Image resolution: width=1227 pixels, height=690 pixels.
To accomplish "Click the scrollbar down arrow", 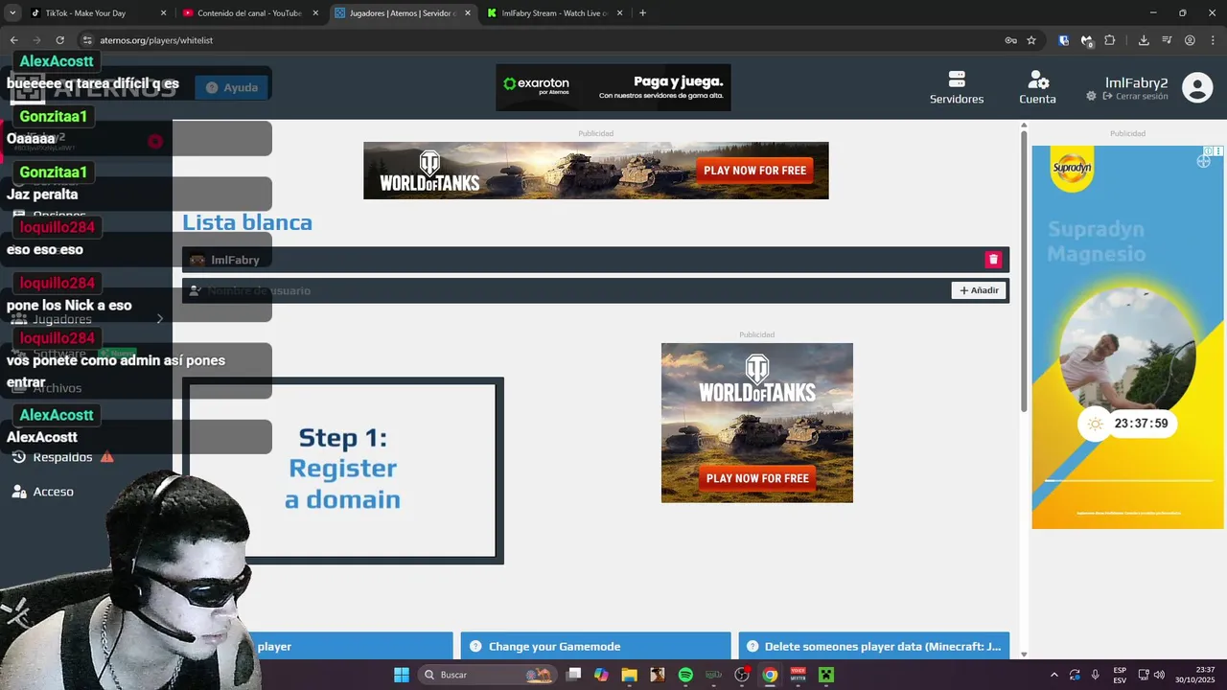I will tap(1024, 654).
